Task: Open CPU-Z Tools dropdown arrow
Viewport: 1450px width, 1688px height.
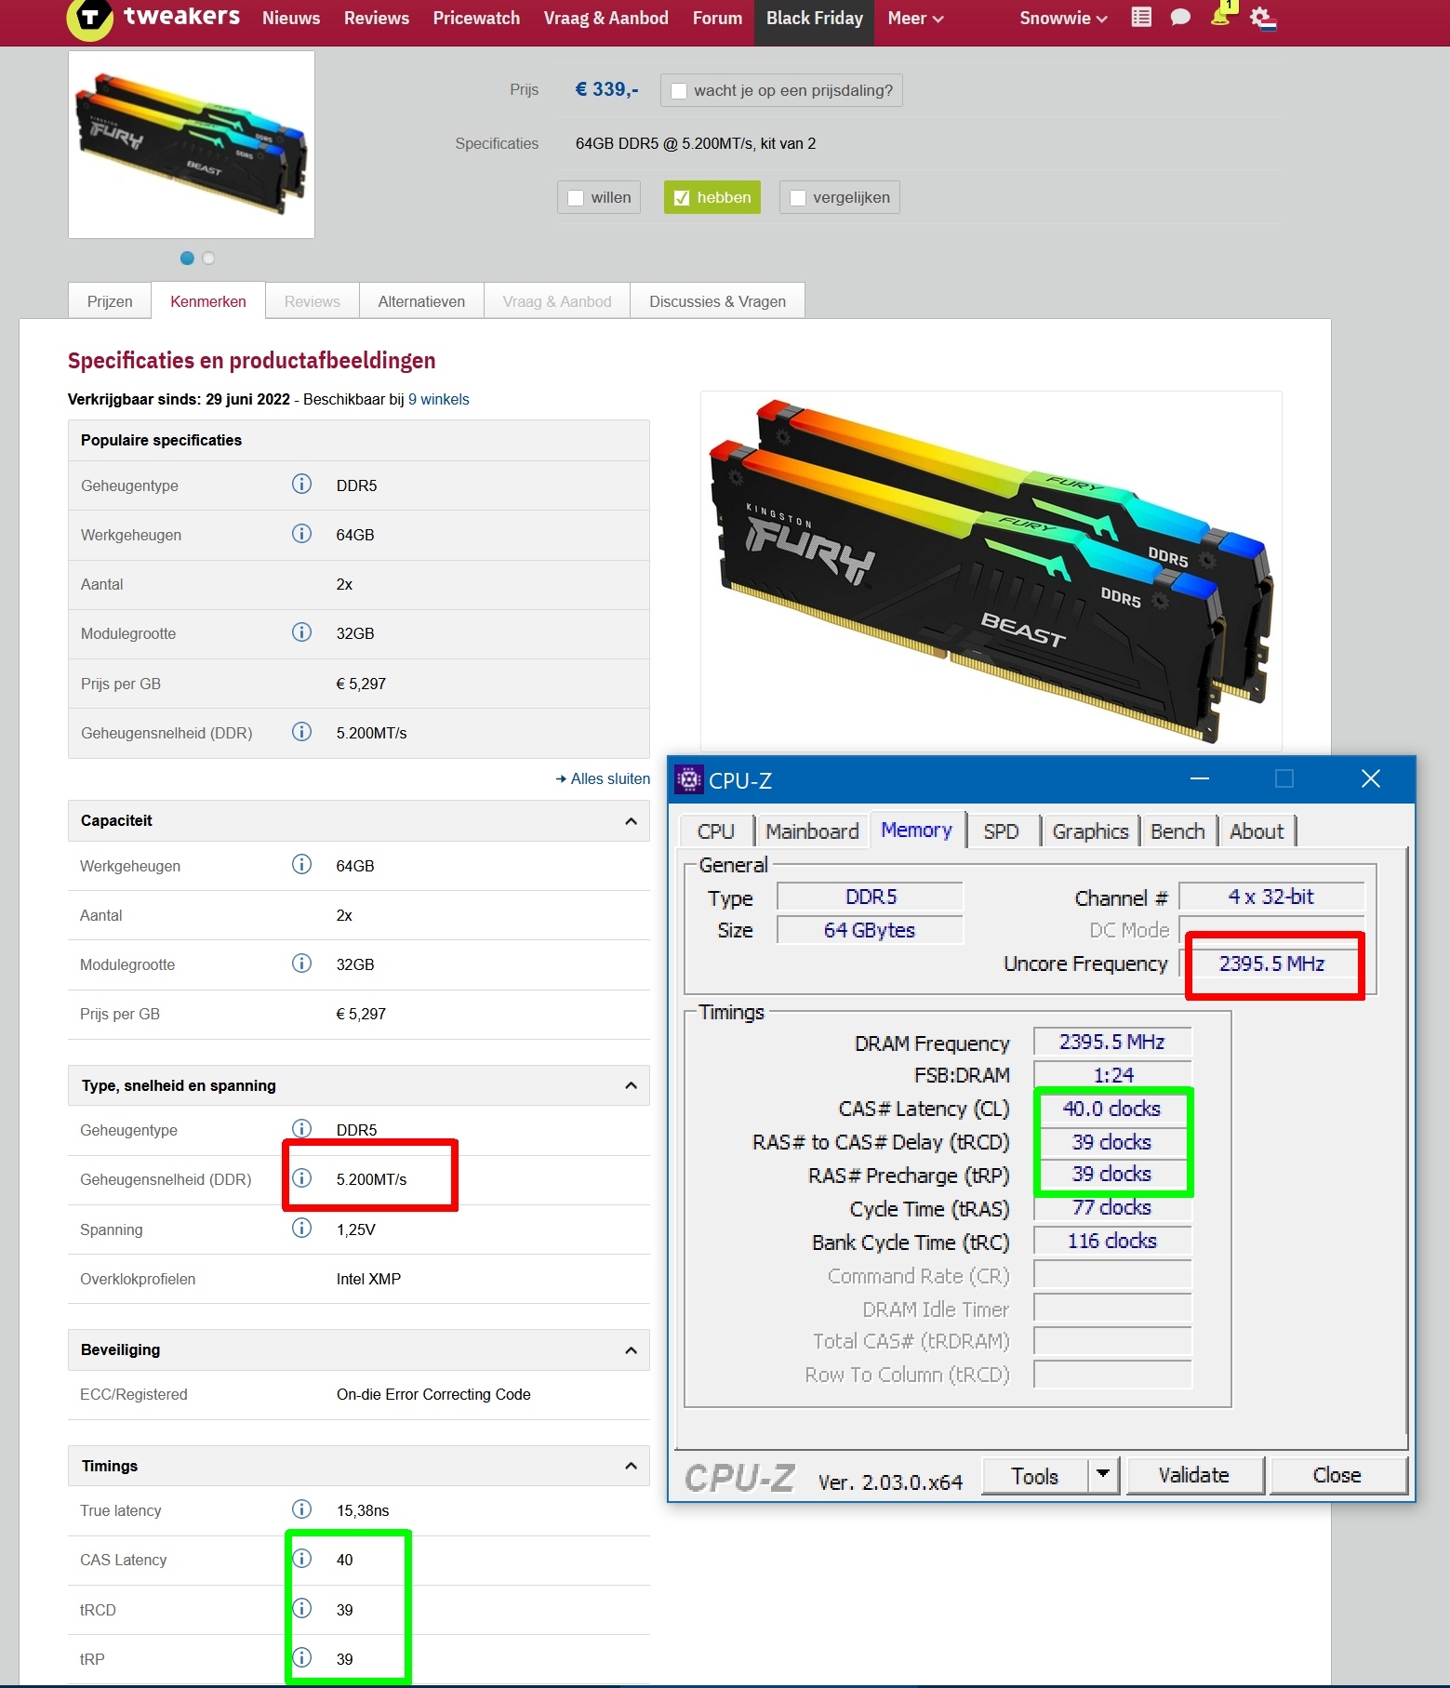Action: click(x=1103, y=1475)
